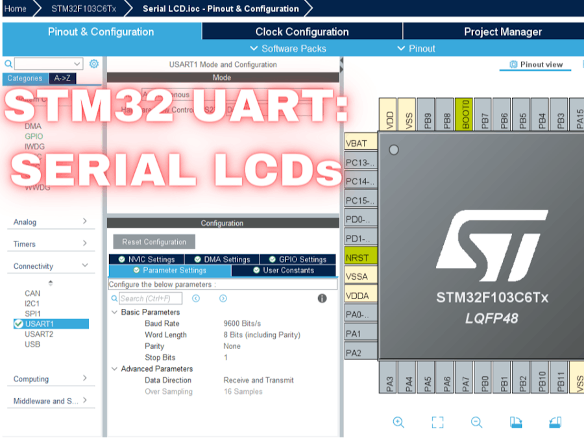Select the PB9 pin on the chip
This screenshot has width=584, height=438.
(x=426, y=114)
